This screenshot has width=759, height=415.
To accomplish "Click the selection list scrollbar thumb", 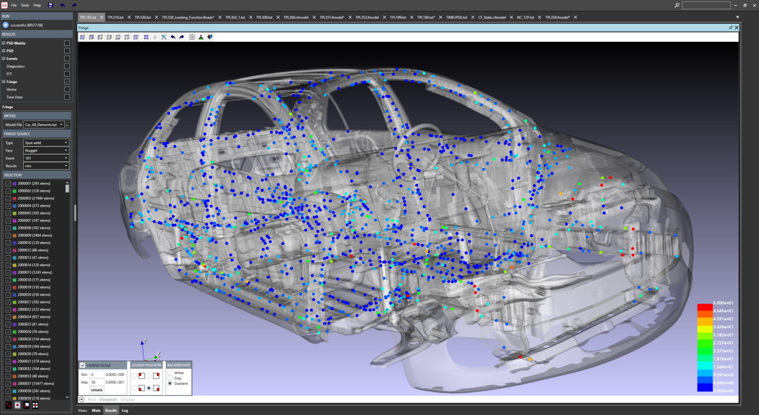I will tap(67, 188).
